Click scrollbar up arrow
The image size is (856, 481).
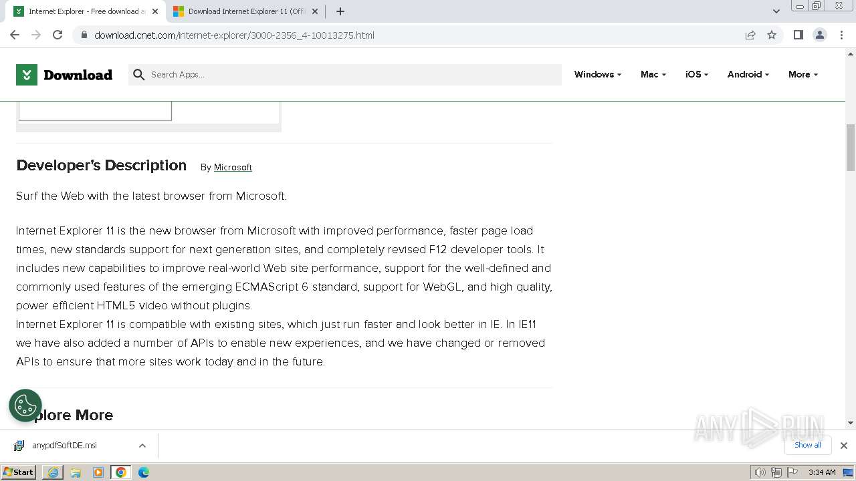point(851,53)
